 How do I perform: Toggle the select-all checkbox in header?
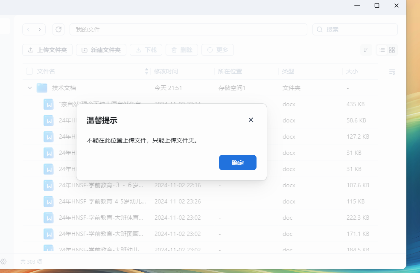click(29, 71)
